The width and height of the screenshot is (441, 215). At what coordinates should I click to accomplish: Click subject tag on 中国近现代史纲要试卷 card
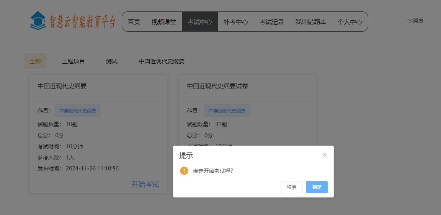tap(227, 111)
